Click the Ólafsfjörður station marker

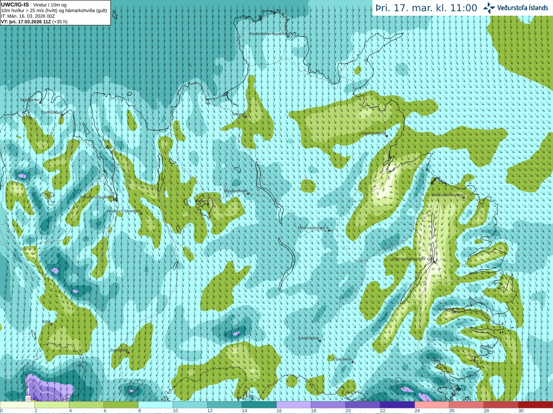[62, 115]
